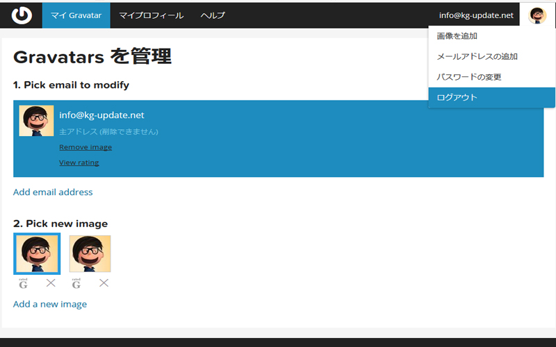Choose パスワードの変更 from the dropdown
Screen dimensions: 556x347
491,77
